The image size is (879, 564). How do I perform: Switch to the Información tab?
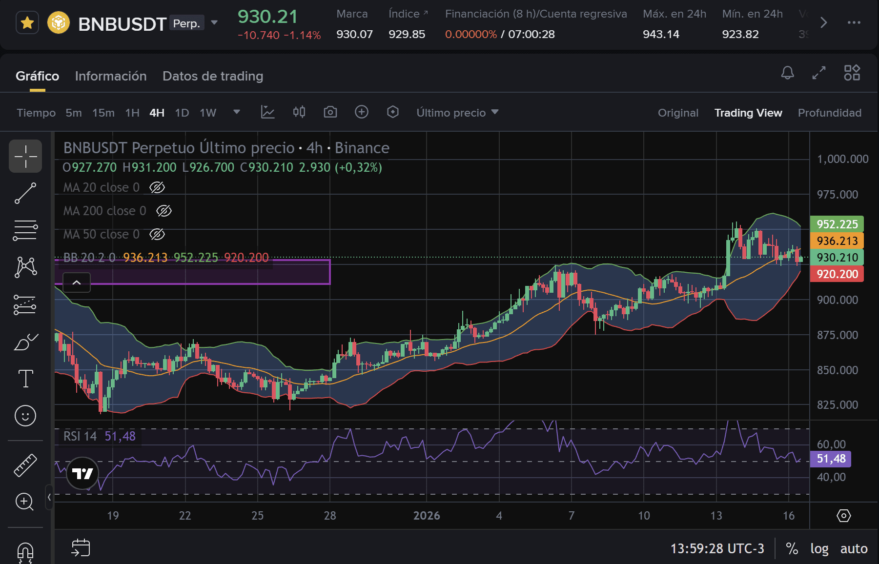click(111, 76)
